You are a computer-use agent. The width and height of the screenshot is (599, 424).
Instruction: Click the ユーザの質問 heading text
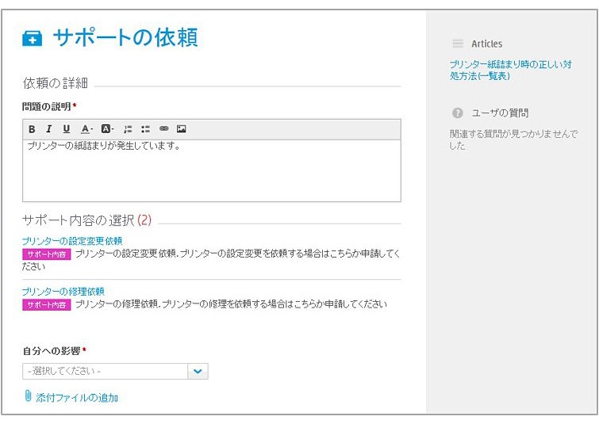point(500,113)
